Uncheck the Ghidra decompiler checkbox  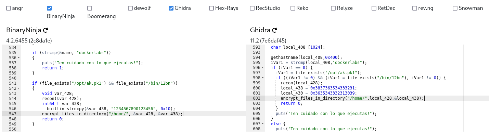171,8
